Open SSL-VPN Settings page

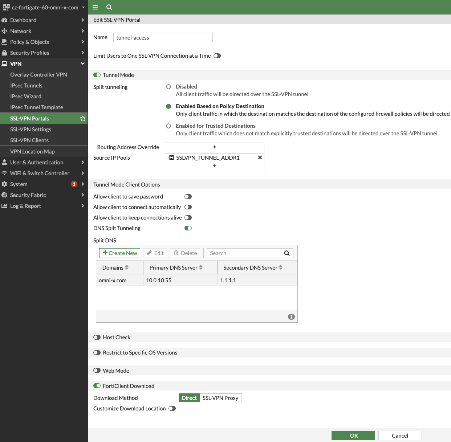(x=31, y=130)
